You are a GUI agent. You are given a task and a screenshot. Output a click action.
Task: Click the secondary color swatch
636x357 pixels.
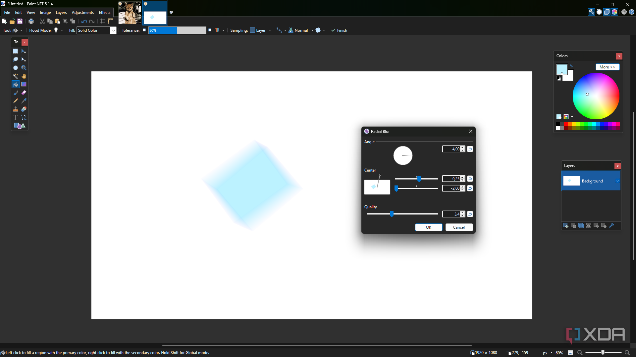569,76
